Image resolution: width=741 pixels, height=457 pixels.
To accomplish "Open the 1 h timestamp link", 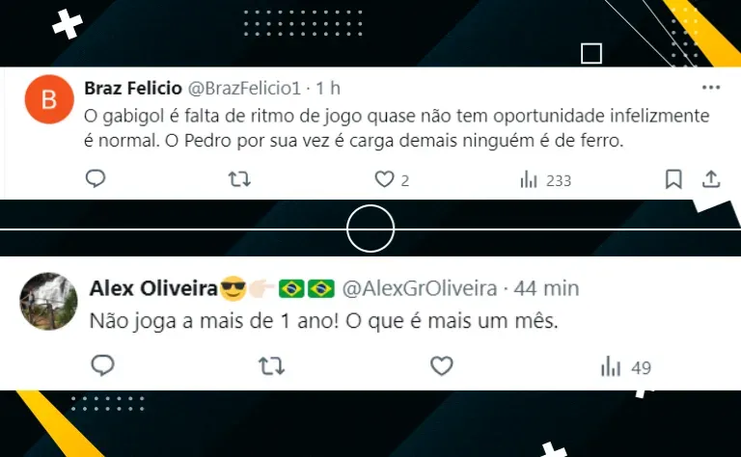I will 328,89.
